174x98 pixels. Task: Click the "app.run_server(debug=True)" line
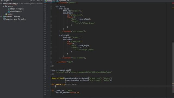68,93
